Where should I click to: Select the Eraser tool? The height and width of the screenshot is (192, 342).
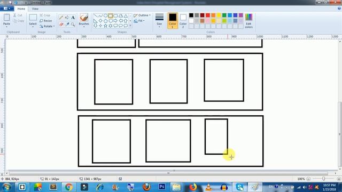click(61, 24)
